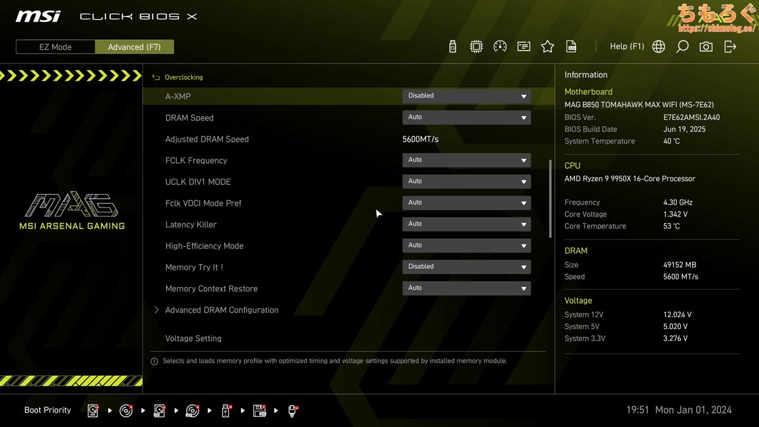Open the Favorites star icon
This screenshot has height=427, width=759.
[547, 47]
